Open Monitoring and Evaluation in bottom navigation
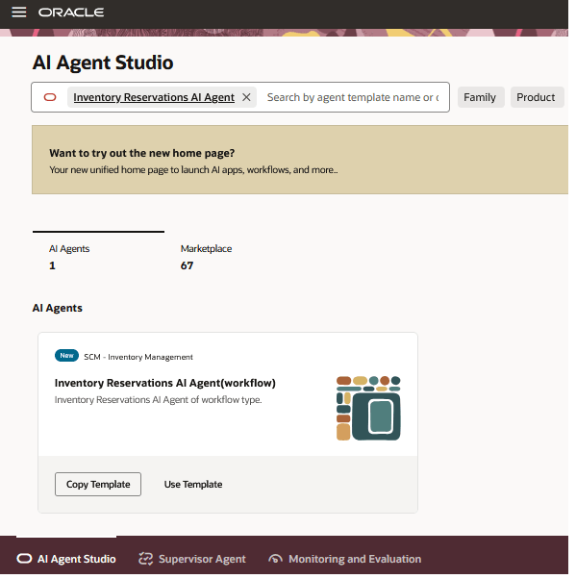The image size is (576, 579). [x=345, y=559]
